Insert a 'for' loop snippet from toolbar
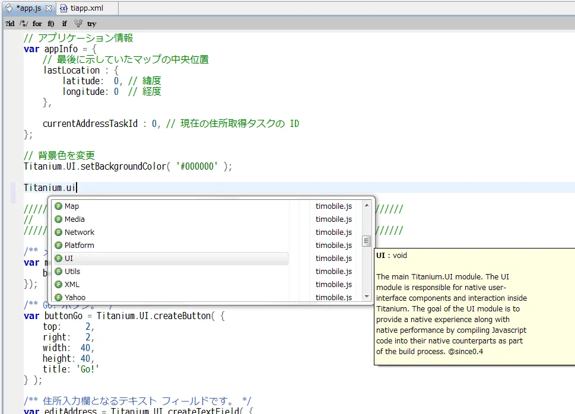Image resolution: width=575 pixels, height=414 pixels. coord(37,24)
